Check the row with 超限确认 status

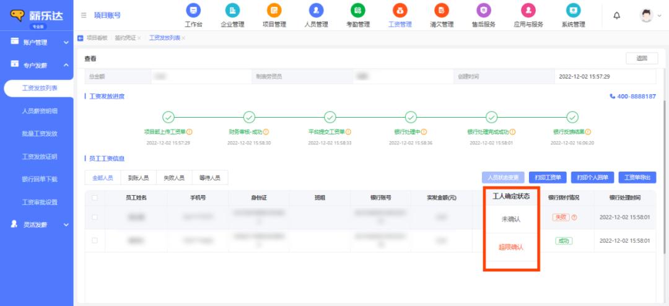coord(95,241)
